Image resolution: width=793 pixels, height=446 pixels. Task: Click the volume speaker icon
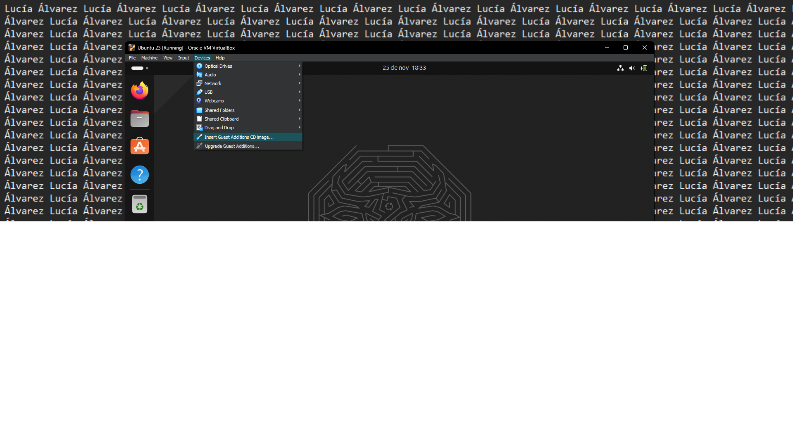tap(632, 68)
